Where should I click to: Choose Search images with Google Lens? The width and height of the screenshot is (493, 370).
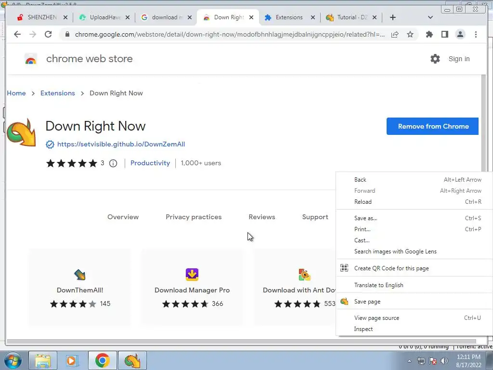point(414,251)
